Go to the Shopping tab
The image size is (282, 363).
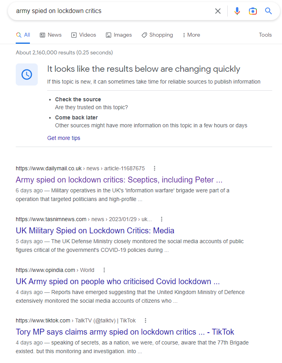[157, 35]
